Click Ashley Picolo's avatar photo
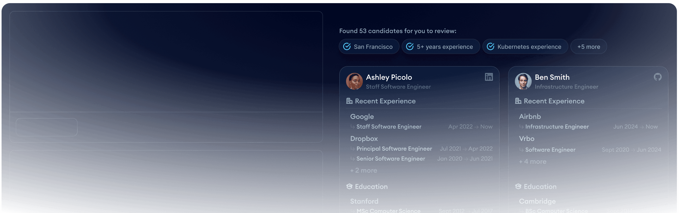 tap(354, 82)
